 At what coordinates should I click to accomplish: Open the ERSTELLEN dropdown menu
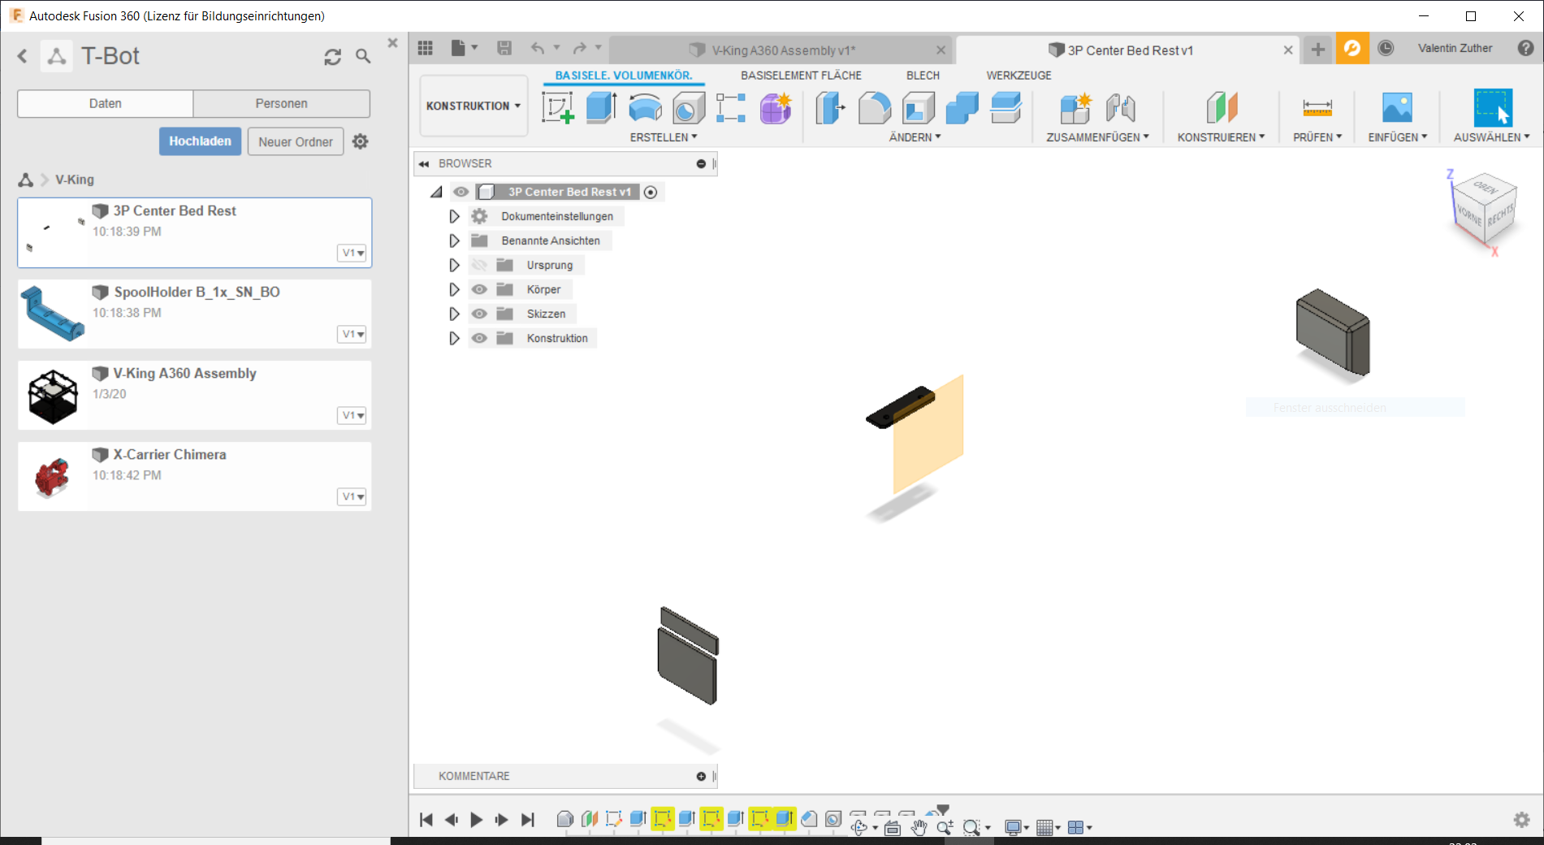click(664, 137)
